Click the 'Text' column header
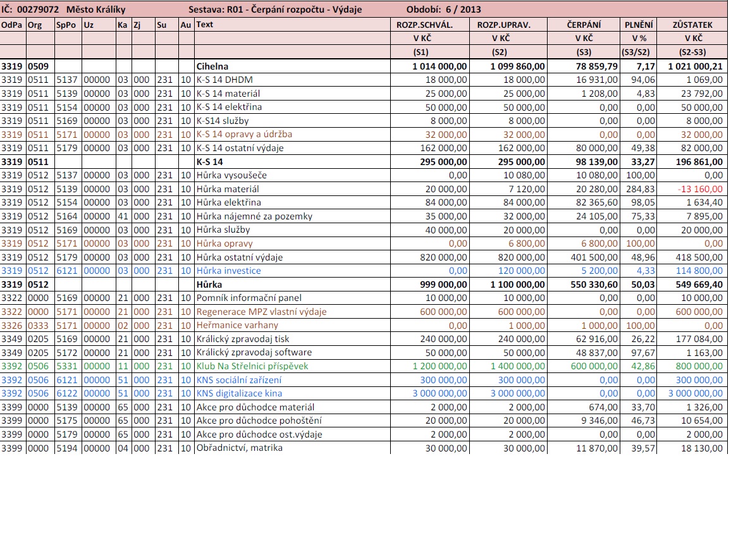The image size is (731, 540). (x=204, y=25)
